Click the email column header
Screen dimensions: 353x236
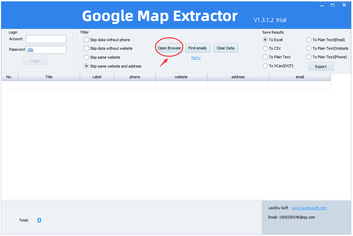pyautogui.click(x=300, y=77)
